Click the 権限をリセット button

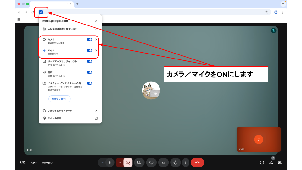click(x=59, y=99)
